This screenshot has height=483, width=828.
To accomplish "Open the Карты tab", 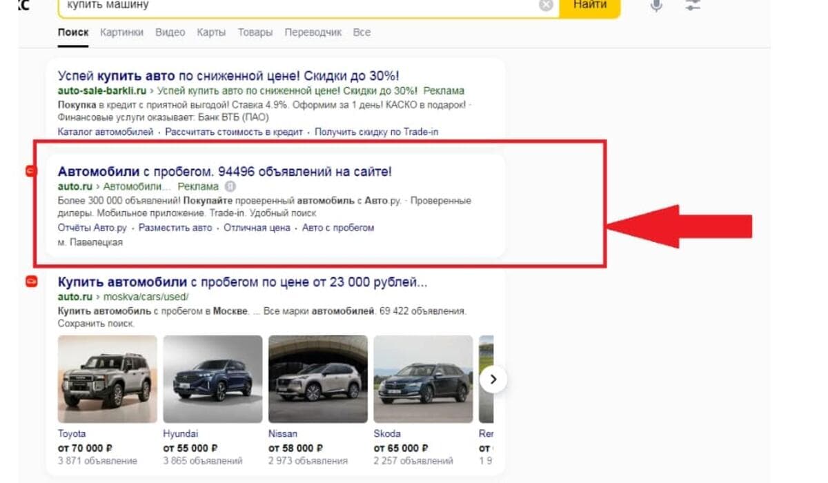I will pos(211,32).
